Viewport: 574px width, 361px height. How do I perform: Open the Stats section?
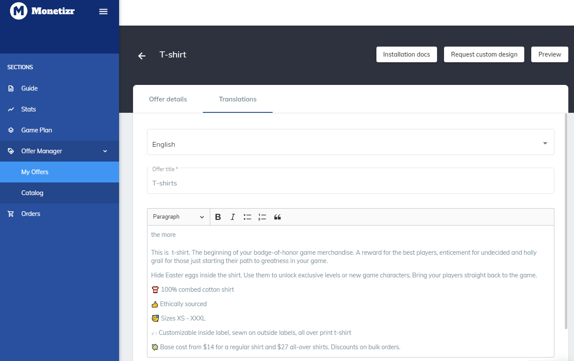click(x=59, y=109)
